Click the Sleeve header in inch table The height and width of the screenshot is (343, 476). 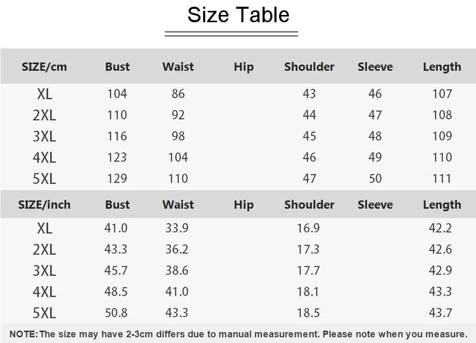click(375, 205)
